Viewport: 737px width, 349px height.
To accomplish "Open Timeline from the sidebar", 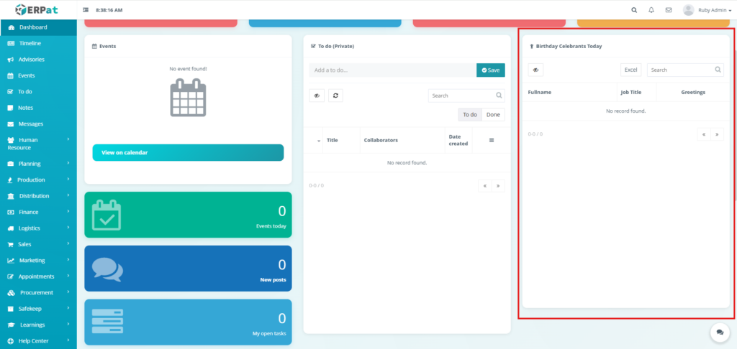I will coord(30,43).
